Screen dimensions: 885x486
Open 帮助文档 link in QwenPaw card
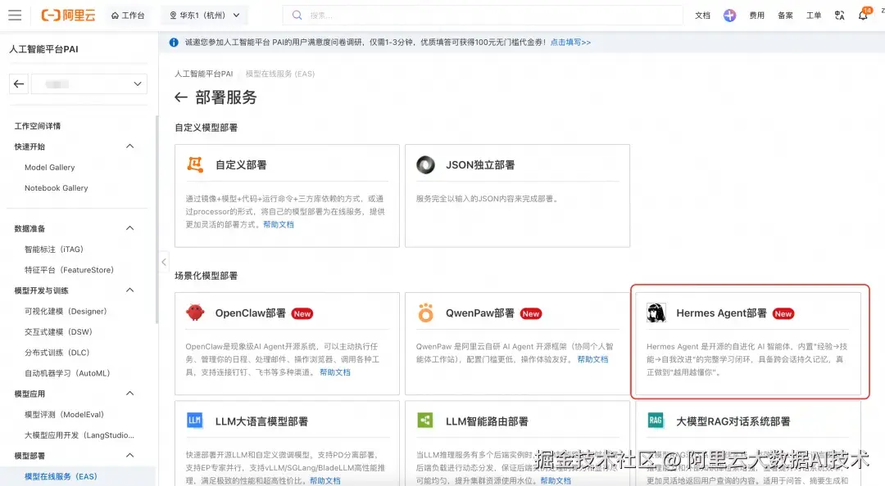tap(592, 360)
